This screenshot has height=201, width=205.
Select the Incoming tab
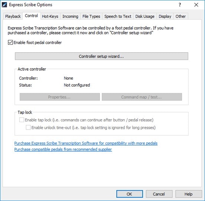coord(70,16)
